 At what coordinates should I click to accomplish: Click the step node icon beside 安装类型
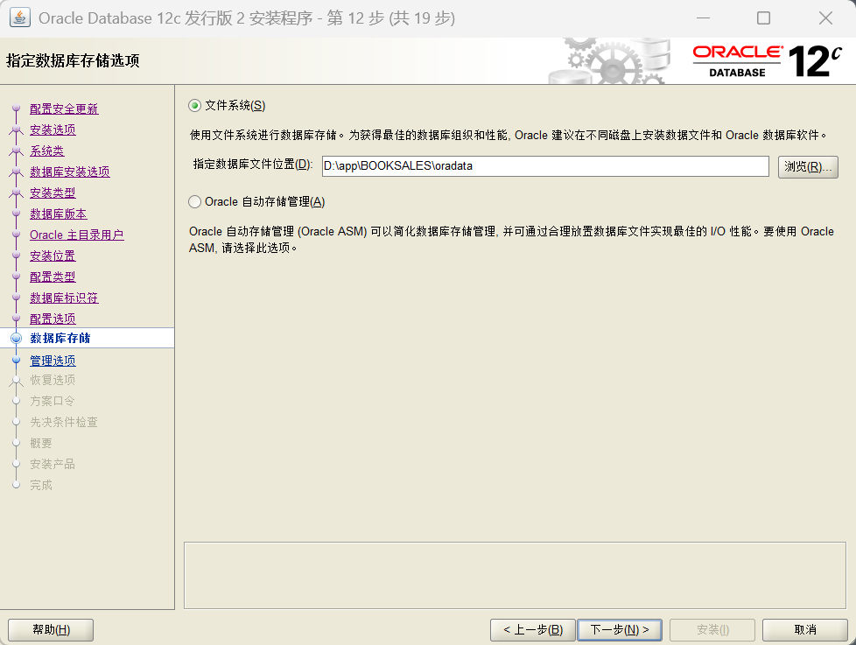coord(17,193)
